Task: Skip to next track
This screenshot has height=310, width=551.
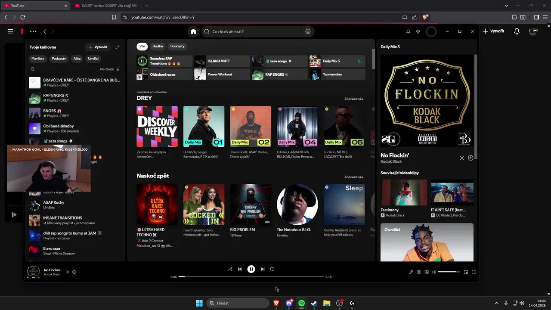Action: (x=263, y=269)
